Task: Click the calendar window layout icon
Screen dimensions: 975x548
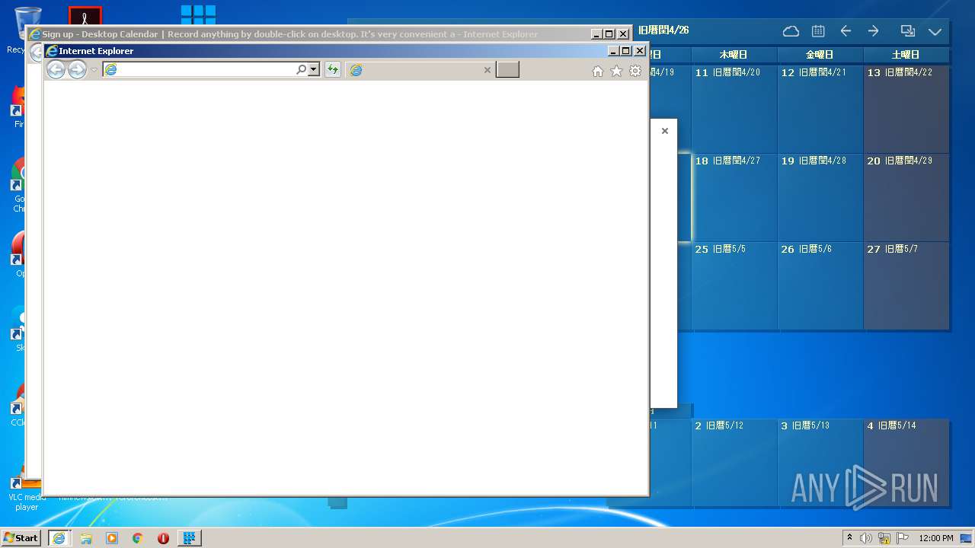Action: [907, 31]
